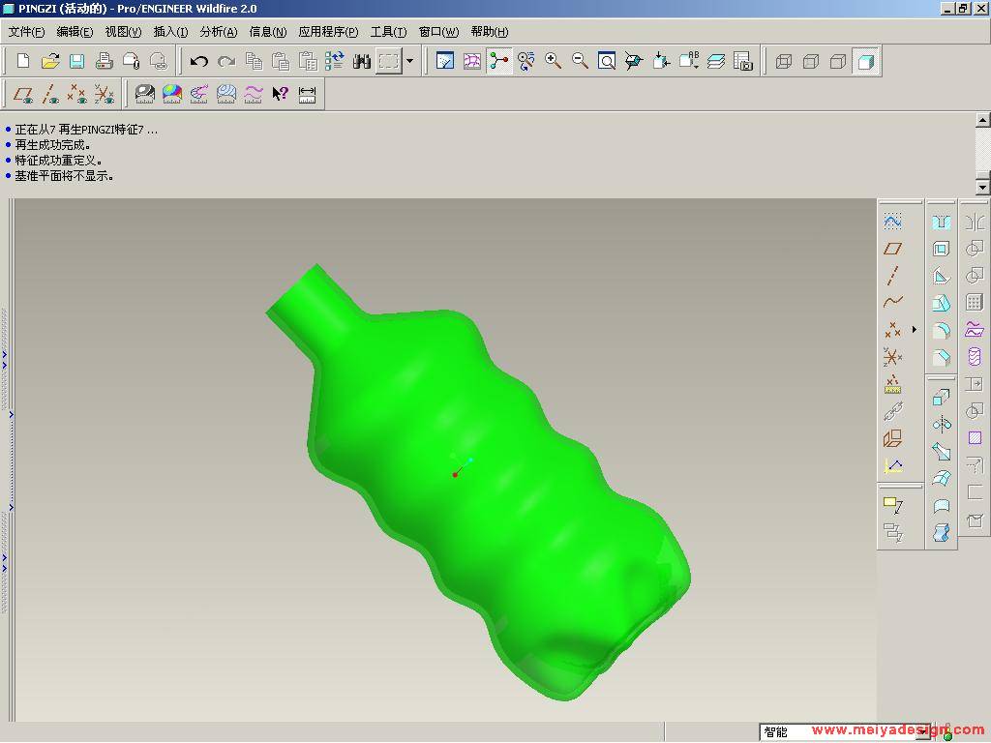Switch display style to Shading
Screen dimensions: 991x743
coord(865,61)
